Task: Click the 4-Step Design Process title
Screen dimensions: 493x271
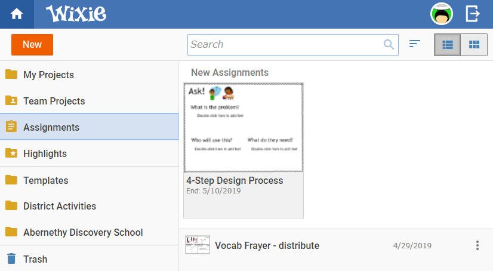Action: (x=235, y=180)
